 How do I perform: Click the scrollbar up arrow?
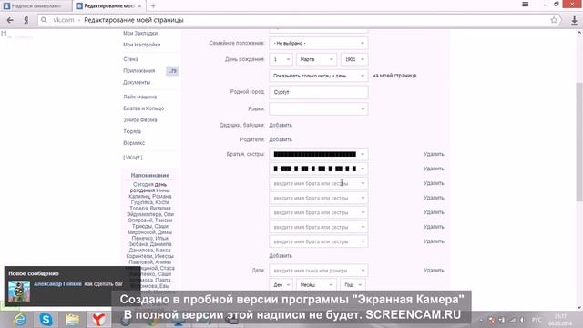[579, 33]
